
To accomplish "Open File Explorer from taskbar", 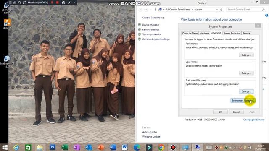I will [x=40, y=147].
